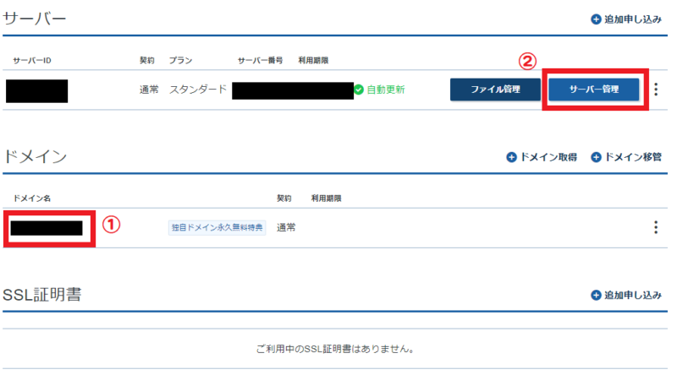Select the 追加申し込み link in the SSL証明書 section
The width and height of the screenshot is (677, 386).
pyautogui.click(x=632, y=296)
